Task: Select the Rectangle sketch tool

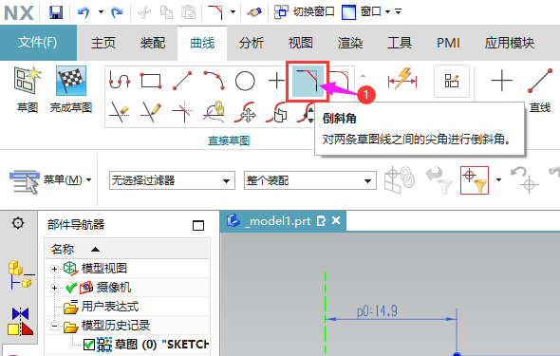Action: pos(151,81)
